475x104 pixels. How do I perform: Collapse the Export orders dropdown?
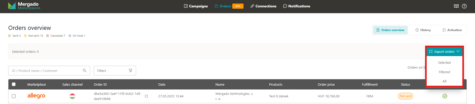(444, 51)
